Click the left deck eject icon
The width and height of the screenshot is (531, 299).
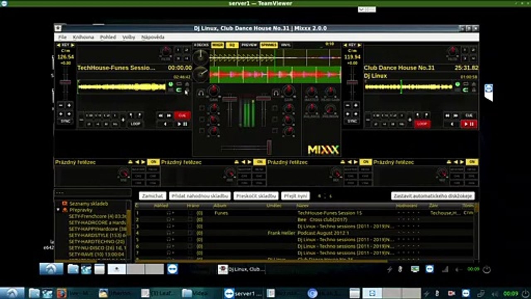tap(187, 84)
